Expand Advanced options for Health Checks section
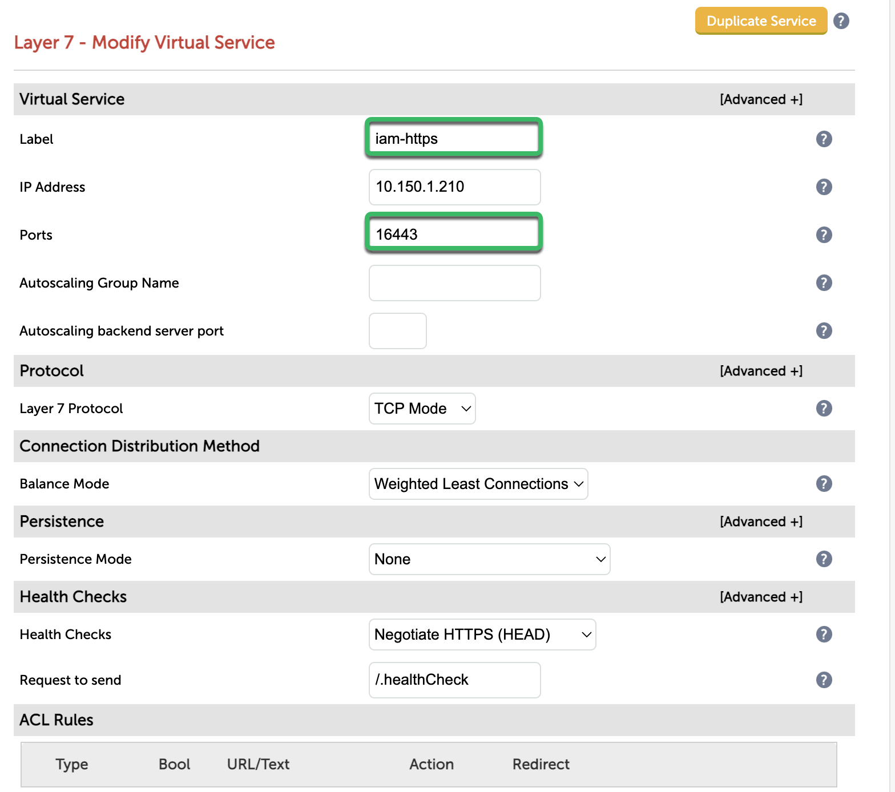Image resolution: width=895 pixels, height=792 pixels. [761, 597]
